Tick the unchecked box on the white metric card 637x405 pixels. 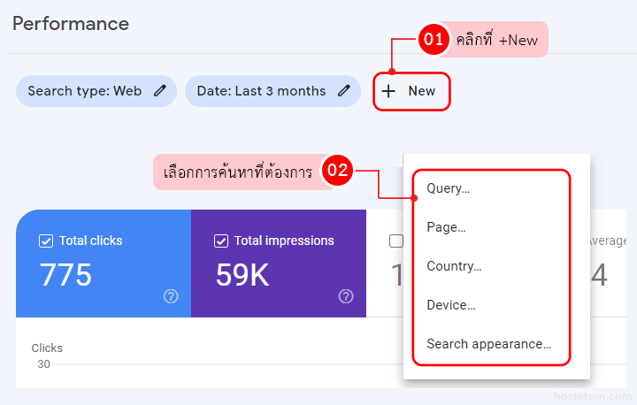pos(396,241)
